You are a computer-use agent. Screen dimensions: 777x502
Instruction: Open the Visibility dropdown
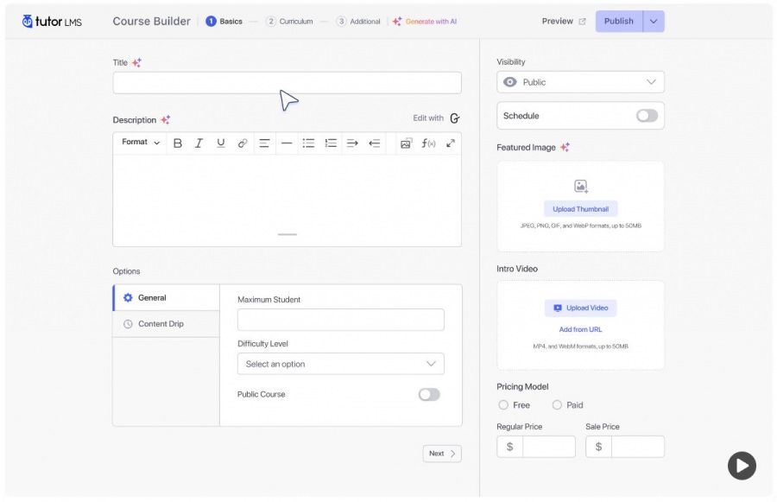[580, 82]
